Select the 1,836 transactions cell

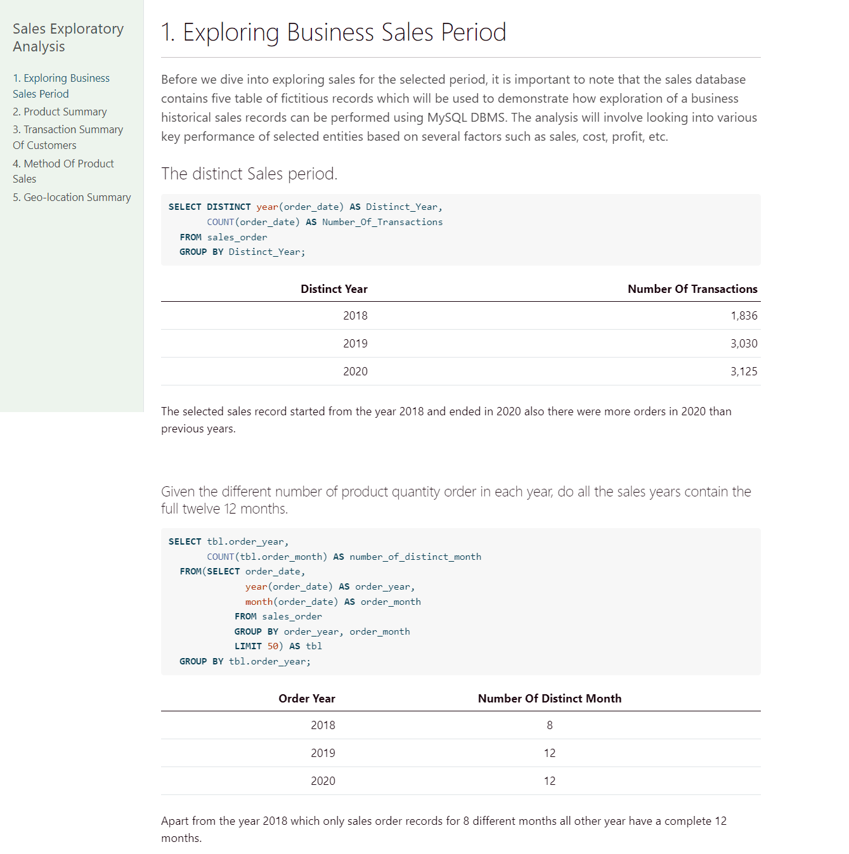[743, 316]
